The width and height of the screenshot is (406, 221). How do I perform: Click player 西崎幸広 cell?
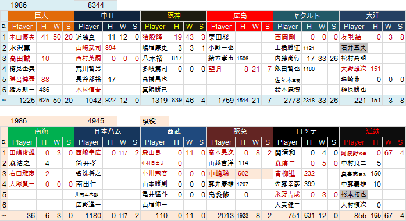88,153
